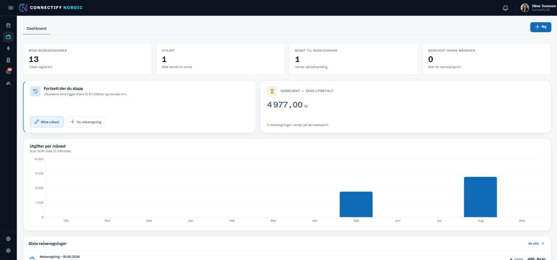This screenshot has width=557, height=260.
Task: Click the Siste reiseregninger heading
Action: [x=48, y=243]
